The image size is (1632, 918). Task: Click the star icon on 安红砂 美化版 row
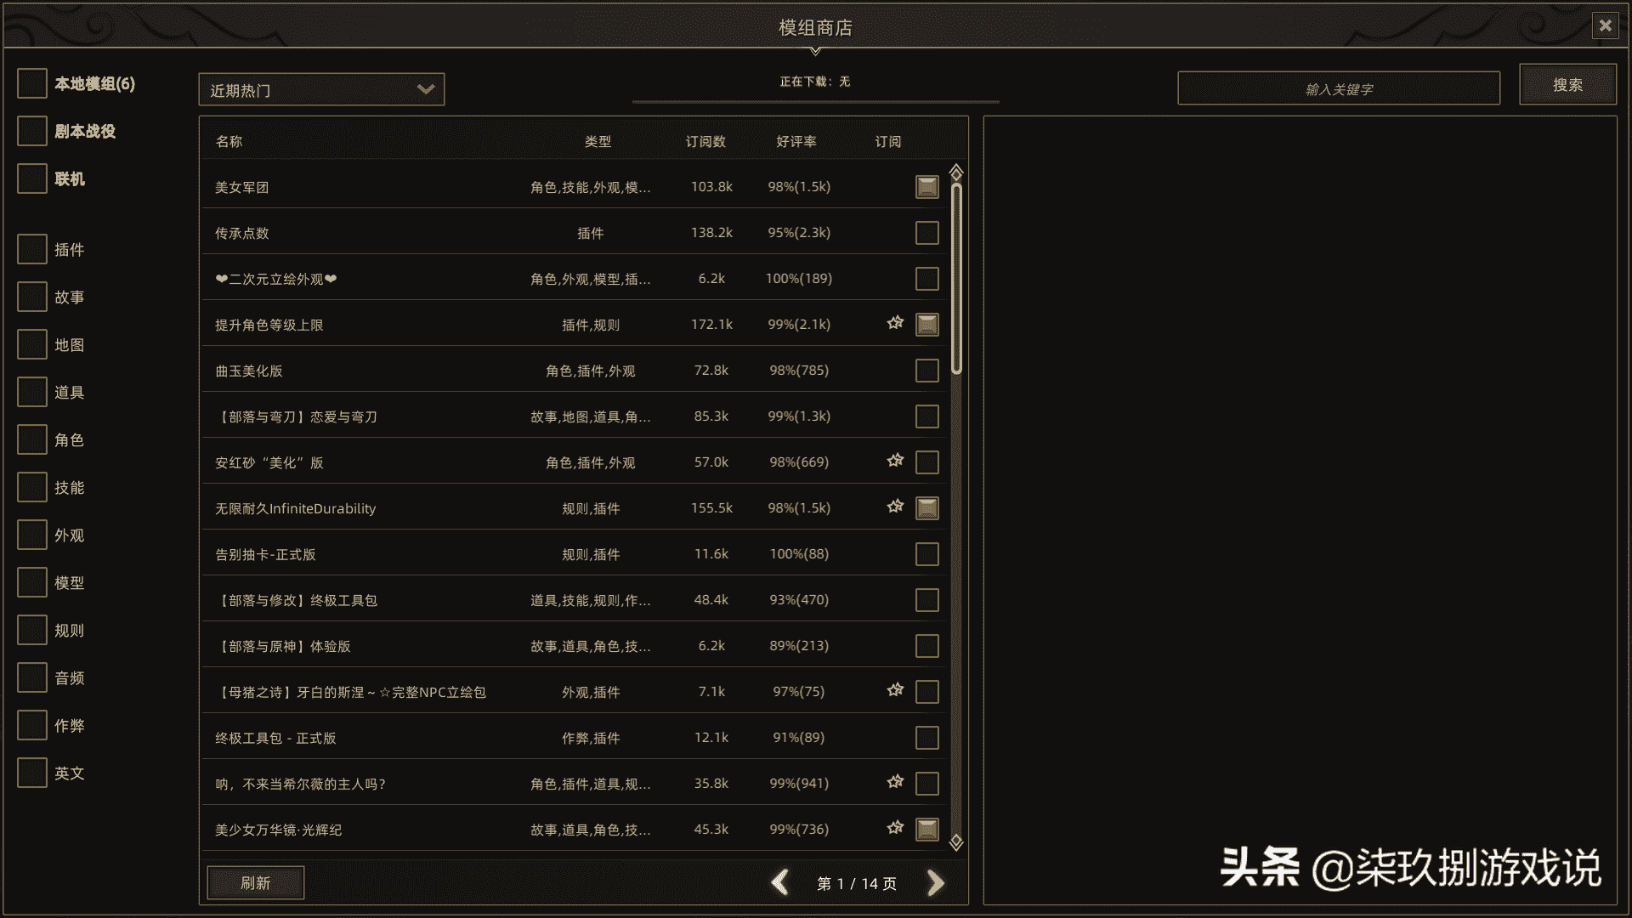(895, 461)
